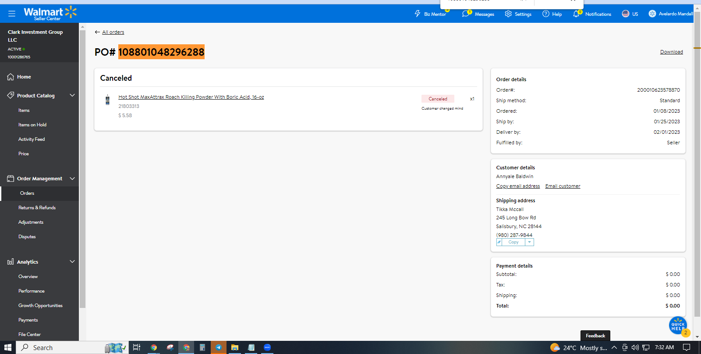Open the Windows Start menu

tap(8, 347)
